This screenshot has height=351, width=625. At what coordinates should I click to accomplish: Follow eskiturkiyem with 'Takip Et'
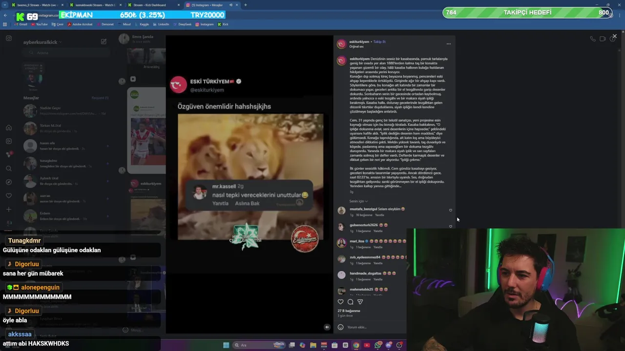(x=379, y=42)
